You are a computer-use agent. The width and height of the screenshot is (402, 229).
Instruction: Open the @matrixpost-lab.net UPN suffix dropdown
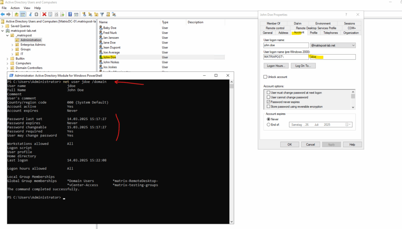(x=353, y=45)
